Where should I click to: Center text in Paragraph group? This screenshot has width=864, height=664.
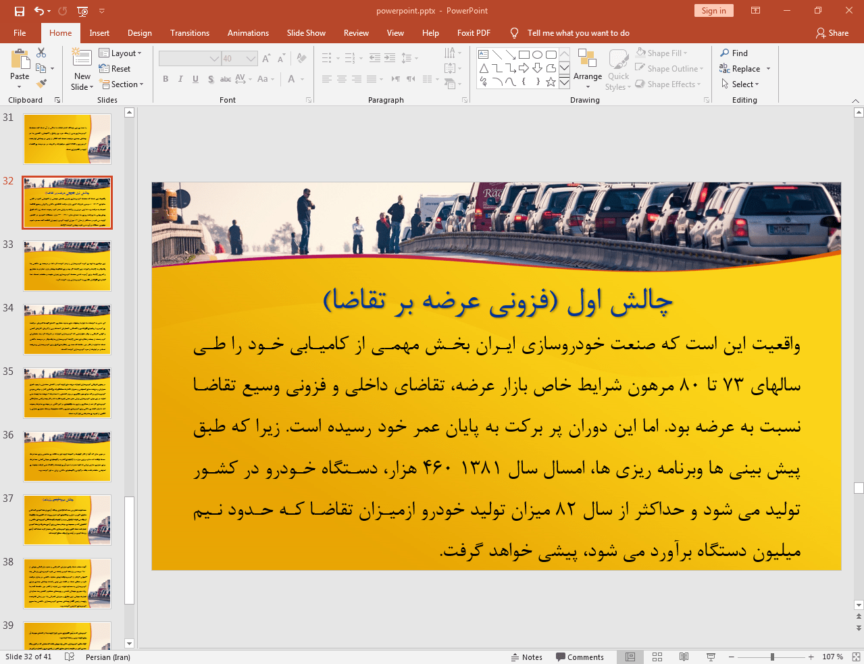[342, 79]
